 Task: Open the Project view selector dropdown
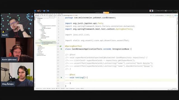tap(38, 17)
